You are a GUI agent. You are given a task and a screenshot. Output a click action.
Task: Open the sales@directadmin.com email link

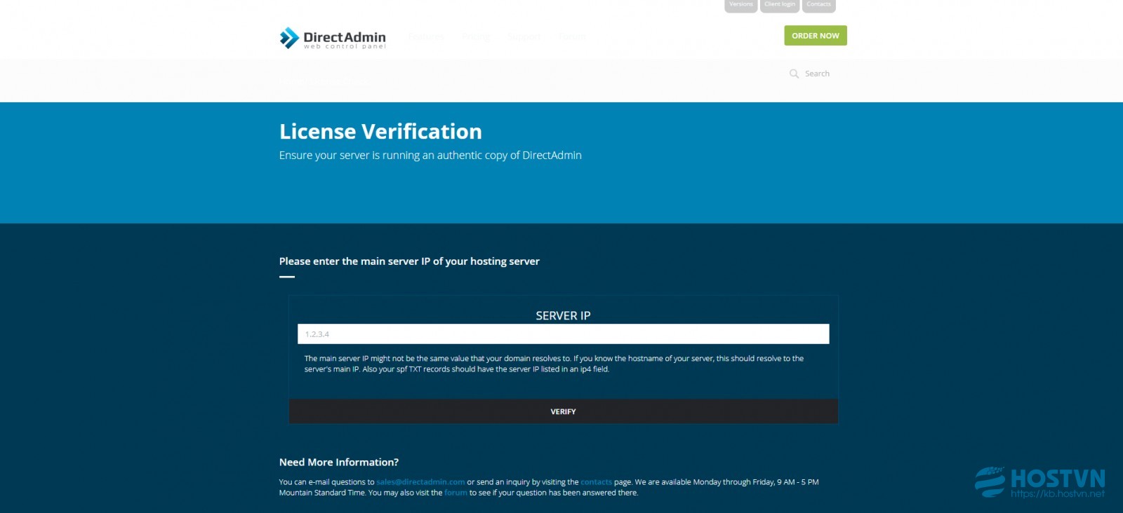click(420, 482)
